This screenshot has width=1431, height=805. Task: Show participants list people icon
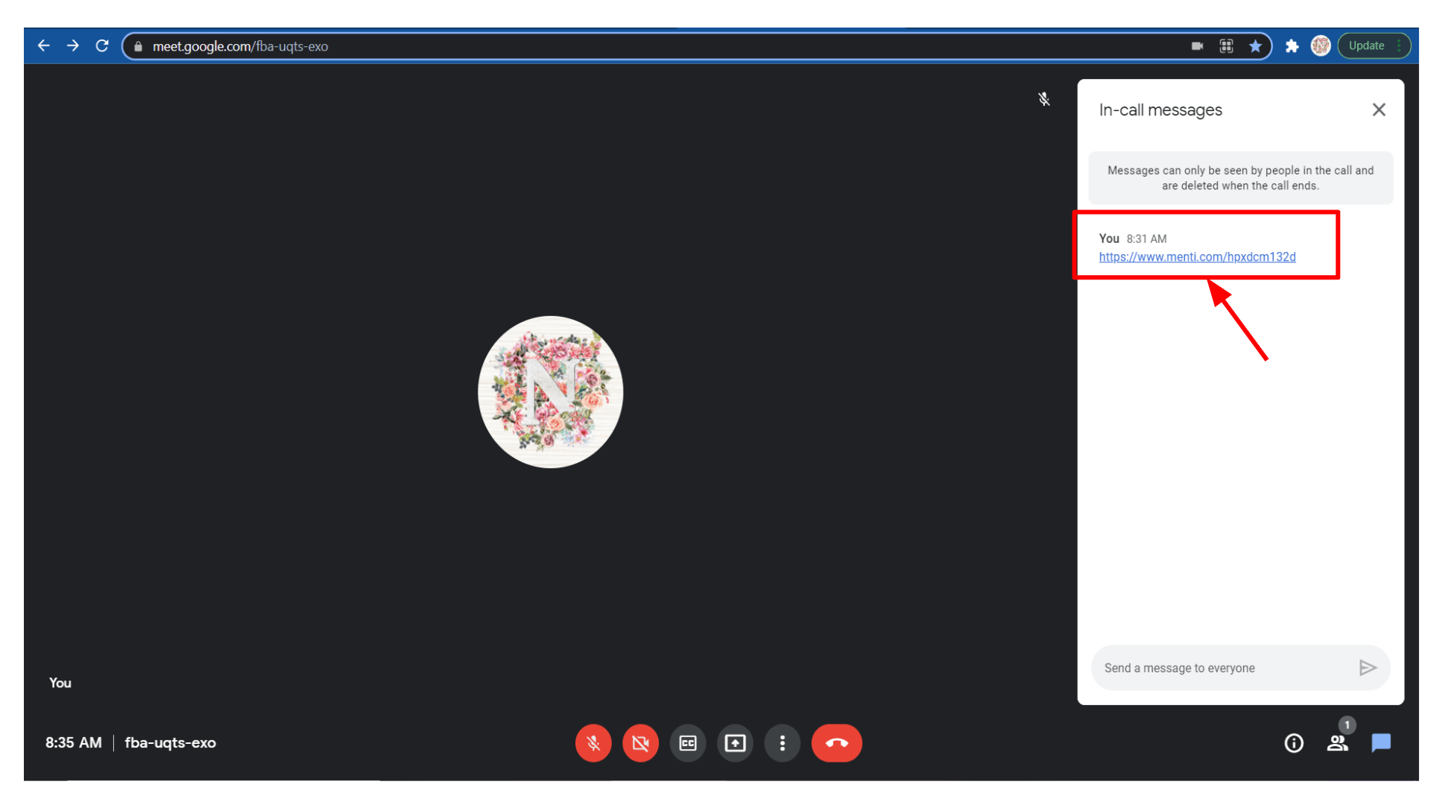pyautogui.click(x=1338, y=743)
